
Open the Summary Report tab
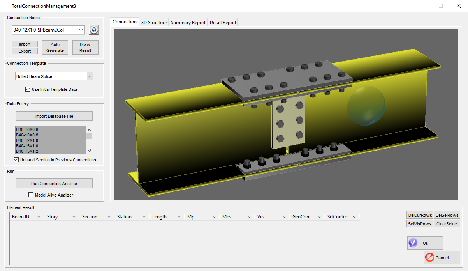[188, 23]
